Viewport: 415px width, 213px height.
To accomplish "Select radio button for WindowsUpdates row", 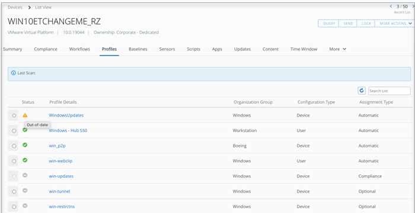I will pos(14,115).
